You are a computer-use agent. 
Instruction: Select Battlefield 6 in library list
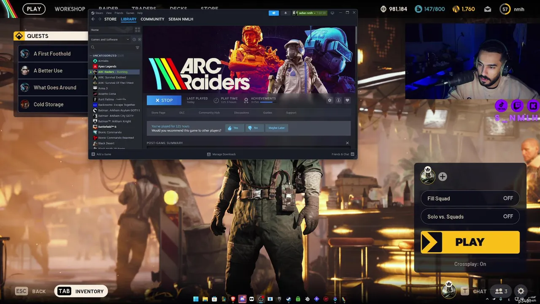tap(107, 127)
